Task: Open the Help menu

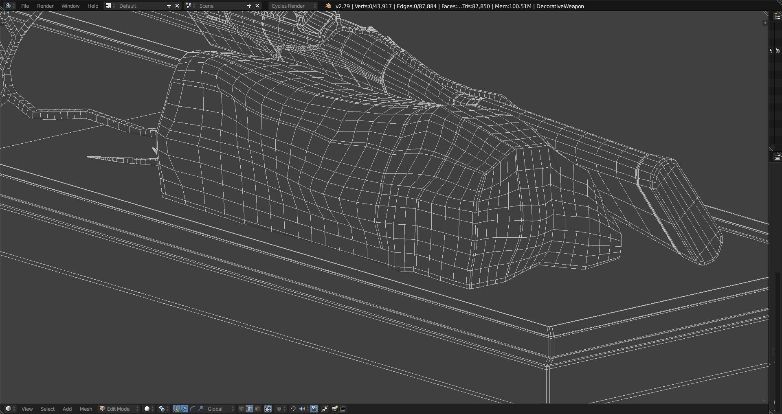Action: point(93,6)
